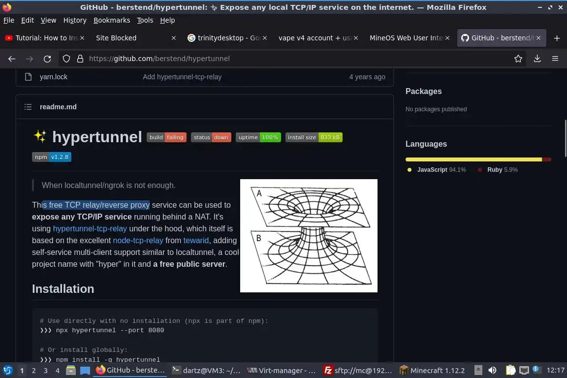Click the removable media eject tray icon
Viewport: 567px width, 378px height.
[478, 371]
